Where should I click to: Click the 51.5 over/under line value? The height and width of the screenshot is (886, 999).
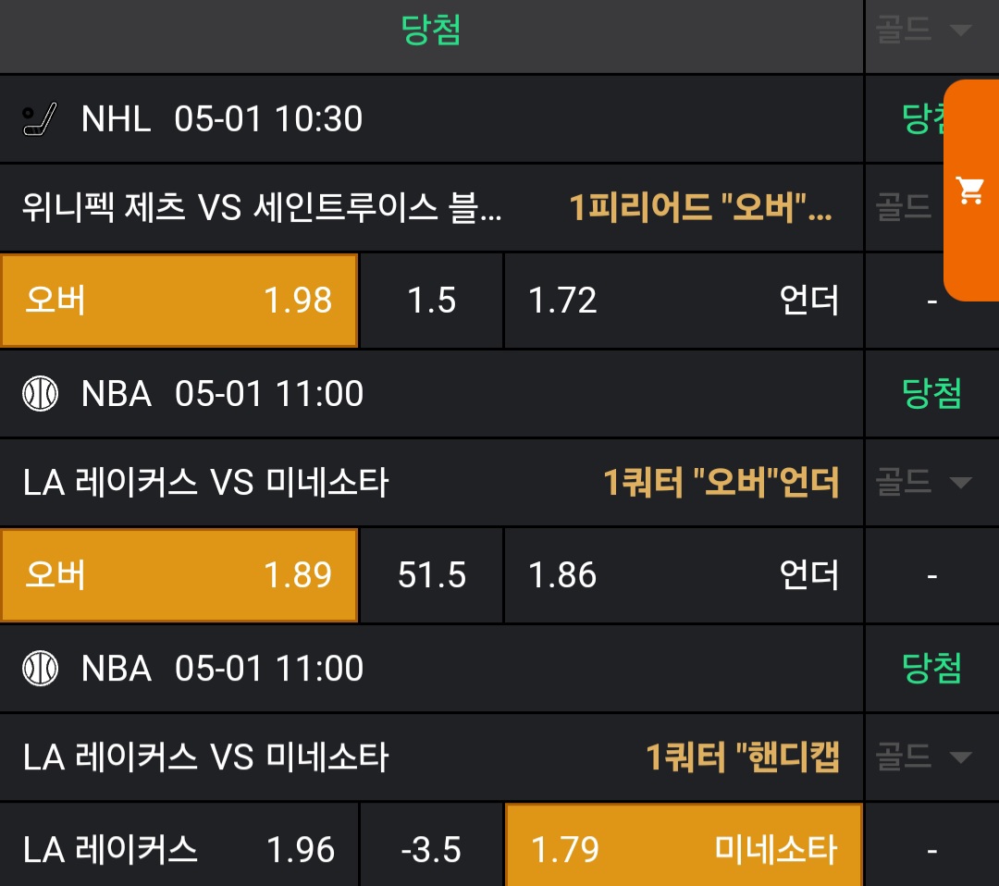click(x=432, y=575)
